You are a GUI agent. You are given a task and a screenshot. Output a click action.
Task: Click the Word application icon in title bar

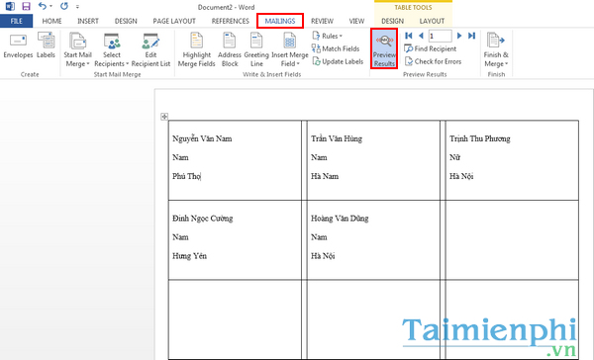pos(10,6)
